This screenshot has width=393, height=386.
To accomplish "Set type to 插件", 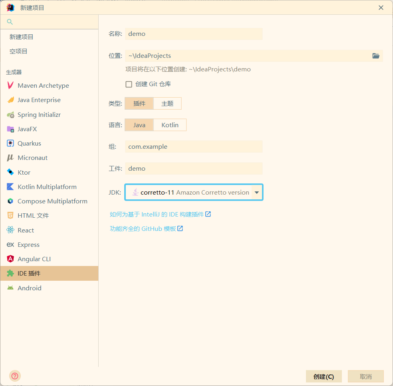I will [139, 104].
